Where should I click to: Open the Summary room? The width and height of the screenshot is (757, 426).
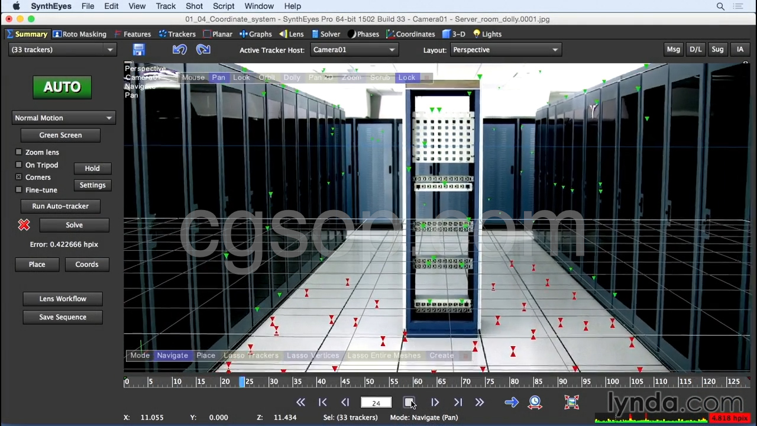(x=27, y=34)
